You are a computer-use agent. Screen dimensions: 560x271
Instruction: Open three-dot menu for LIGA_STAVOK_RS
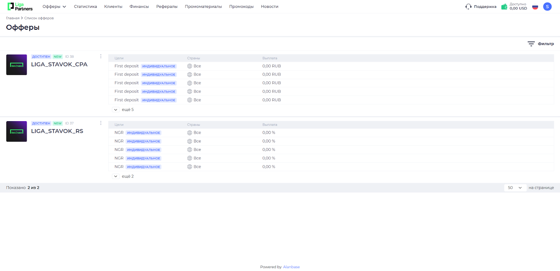pos(101,123)
